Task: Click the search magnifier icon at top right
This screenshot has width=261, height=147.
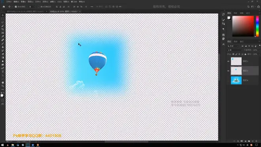Action: 248,7
